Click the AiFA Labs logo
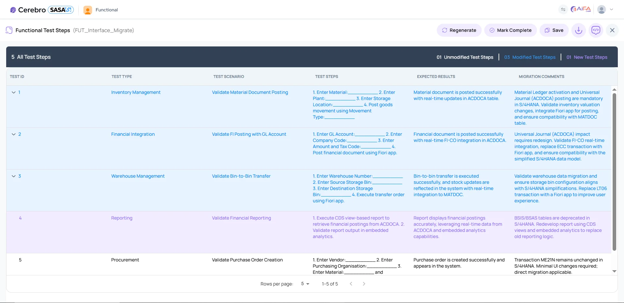The height and width of the screenshot is (303, 624). click(581, 9)
